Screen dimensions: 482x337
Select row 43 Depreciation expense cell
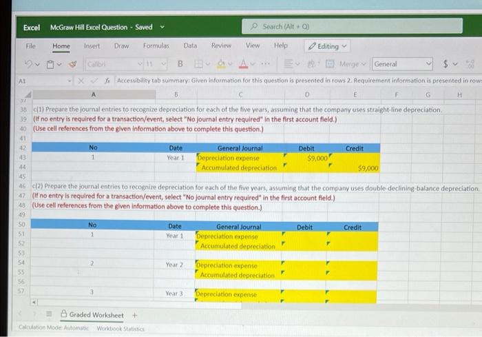240,158
